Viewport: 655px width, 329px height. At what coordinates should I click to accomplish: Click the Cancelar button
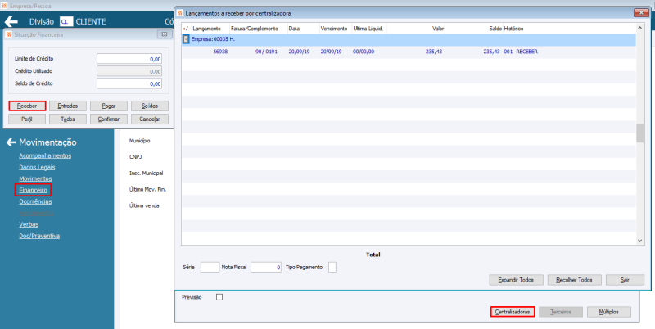click(150, 119)
